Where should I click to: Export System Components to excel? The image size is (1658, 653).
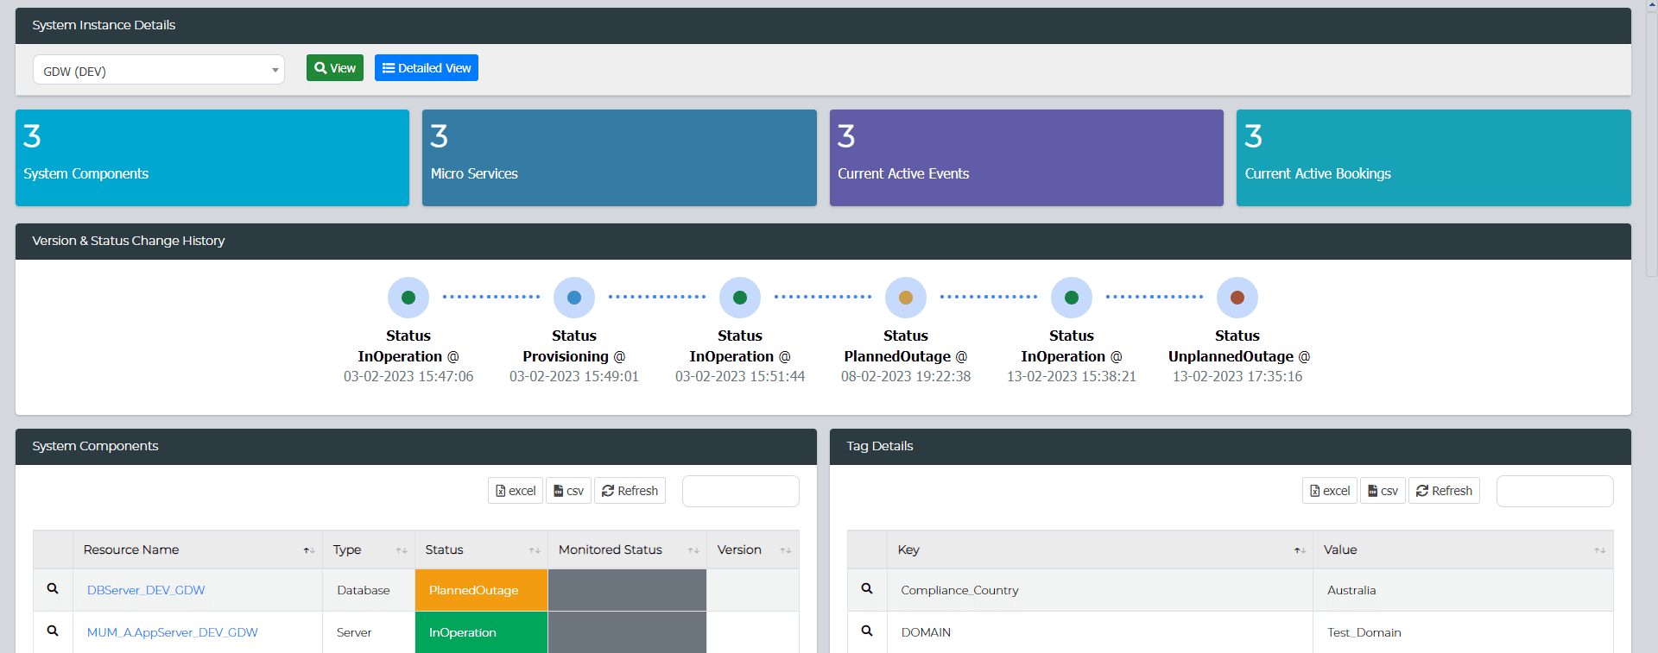[516, 491]
